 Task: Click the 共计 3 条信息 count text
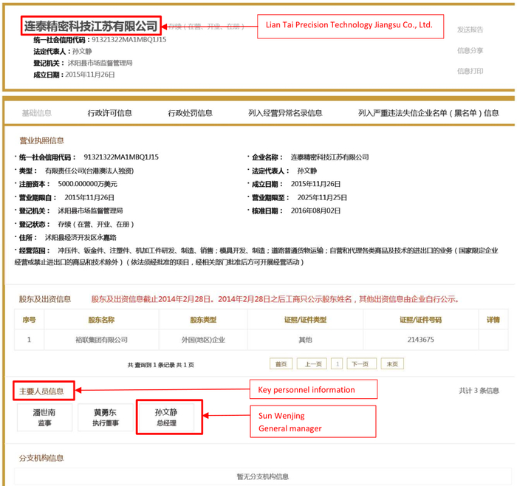(x=479, y=391)
